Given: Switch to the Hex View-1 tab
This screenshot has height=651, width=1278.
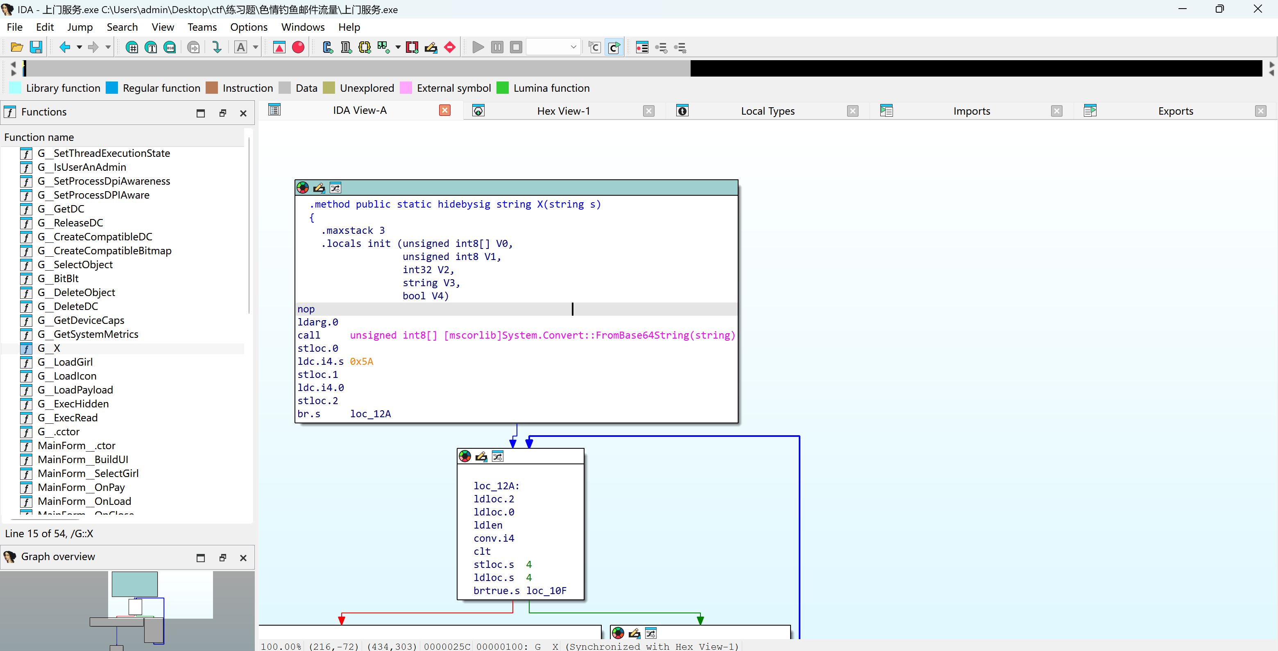Looking at the screenshot, I should click(564, 111).
